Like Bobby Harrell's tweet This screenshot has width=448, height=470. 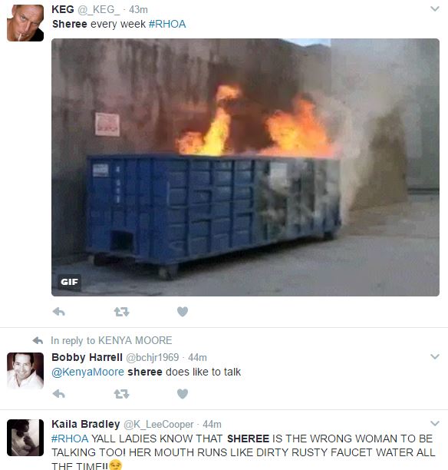183,393
